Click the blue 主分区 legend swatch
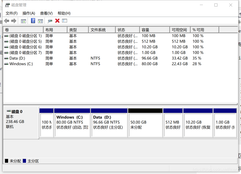Viewport: 241px width, 174px height. pyautogui.click(x=24, y=161)
